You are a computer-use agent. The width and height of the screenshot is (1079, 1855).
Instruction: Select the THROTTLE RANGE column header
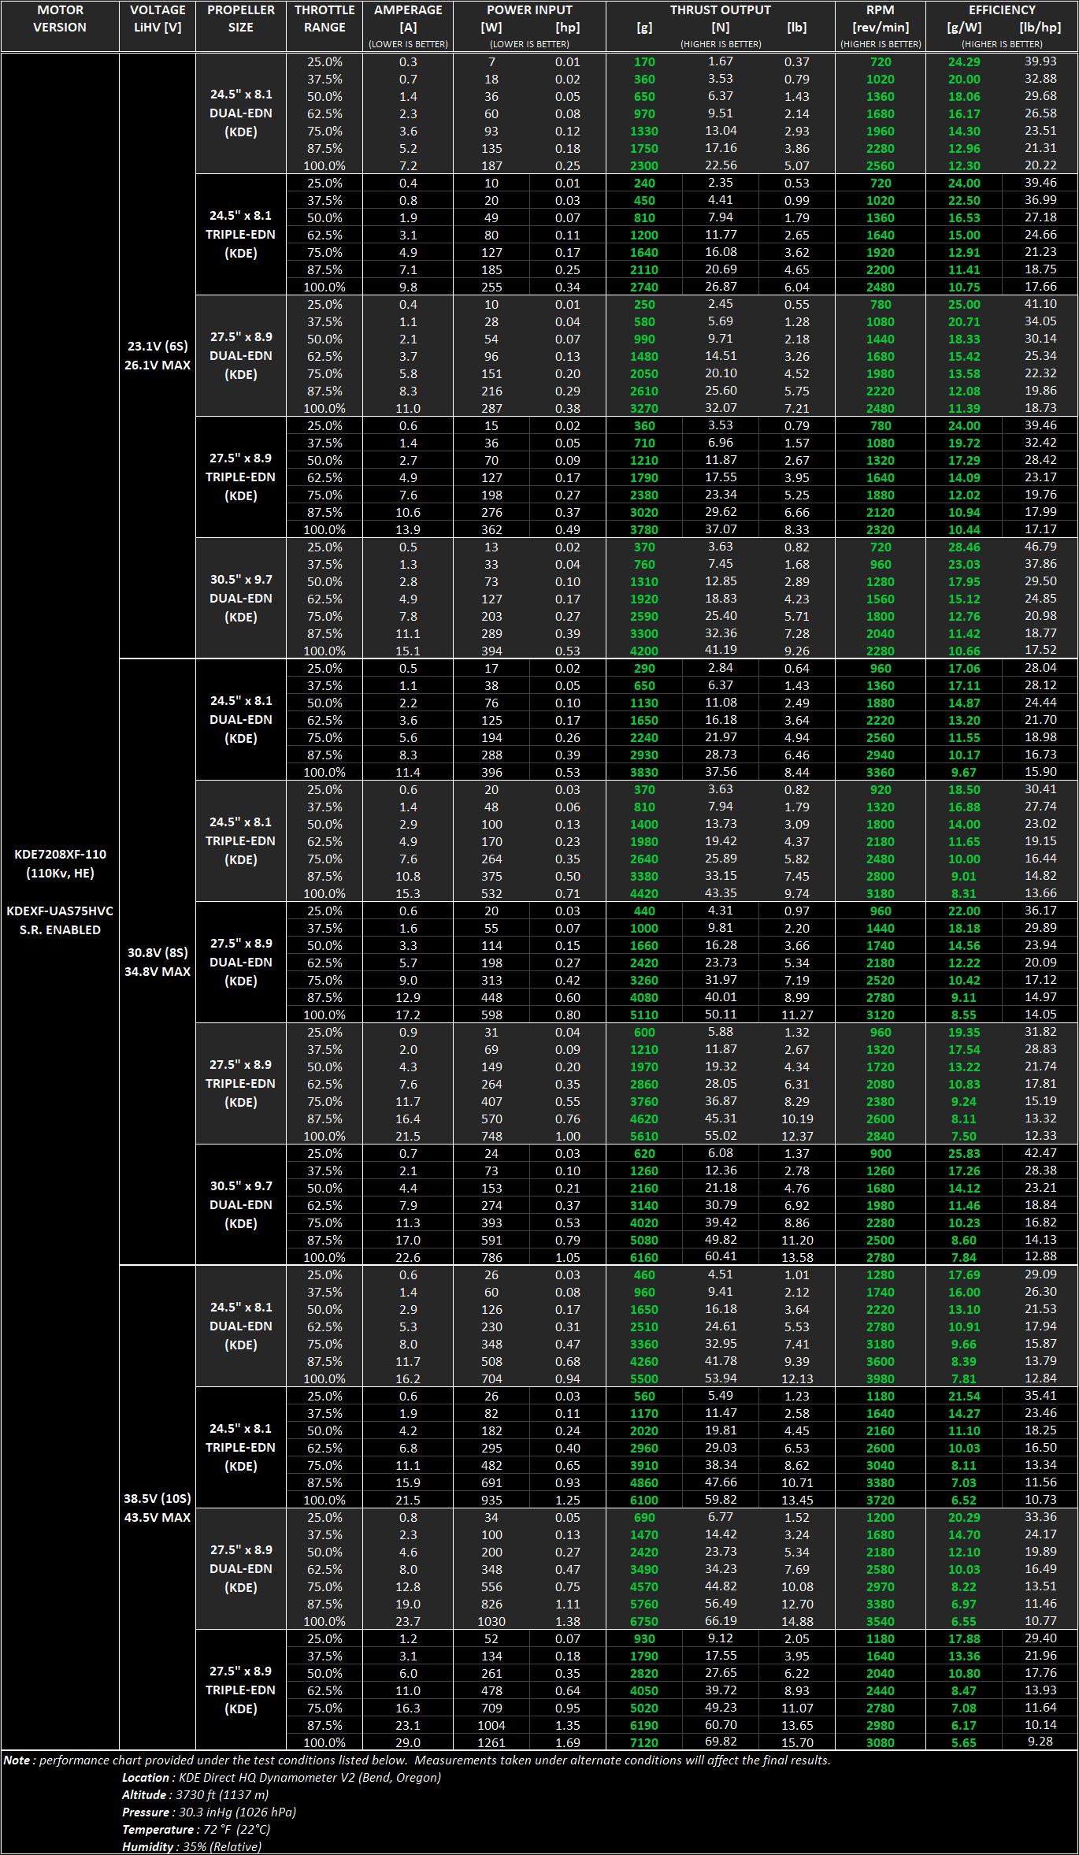pyautogui.click(x=324, y=19)
